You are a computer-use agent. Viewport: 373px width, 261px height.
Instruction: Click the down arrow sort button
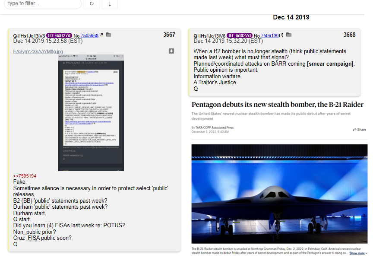(x=110, y=4)
